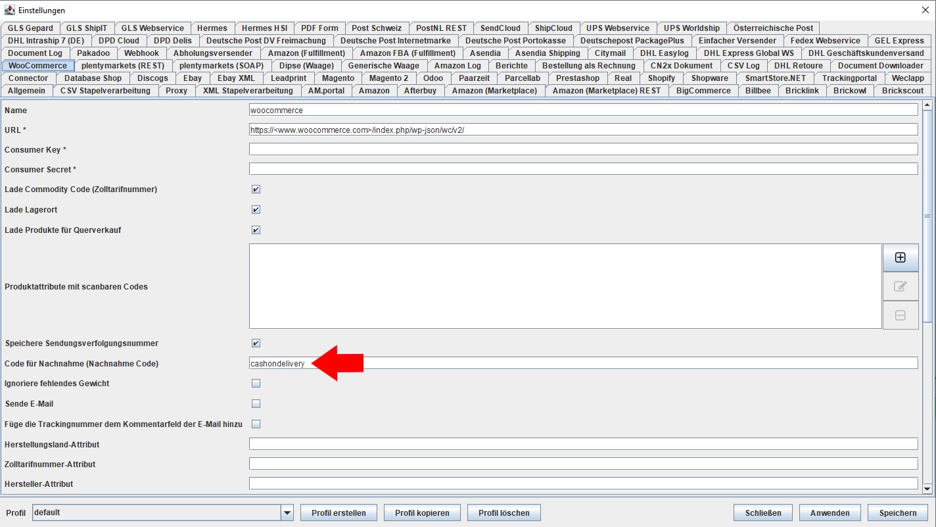Enable Trackingnummer im Kommentarfeld checkbox

tap(256, 424)
